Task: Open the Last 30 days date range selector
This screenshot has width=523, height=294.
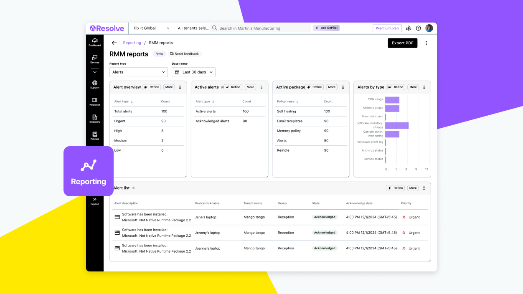Action: pos(193,72)
